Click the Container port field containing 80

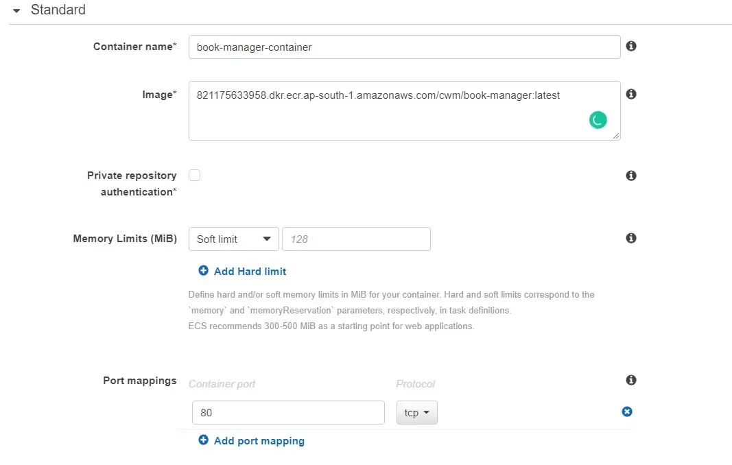pos(288,412)
